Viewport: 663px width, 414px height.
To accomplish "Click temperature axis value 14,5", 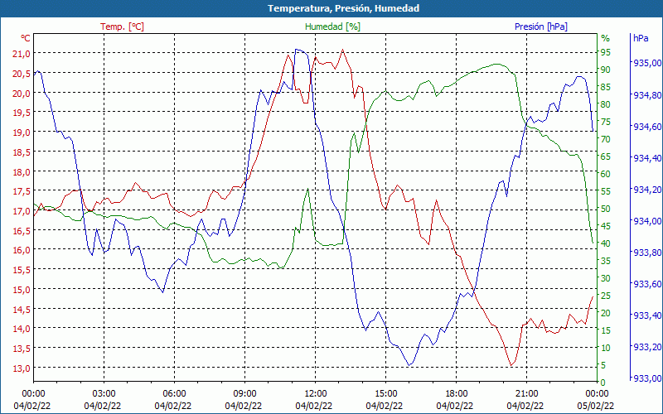I will (x=22, y=309).
